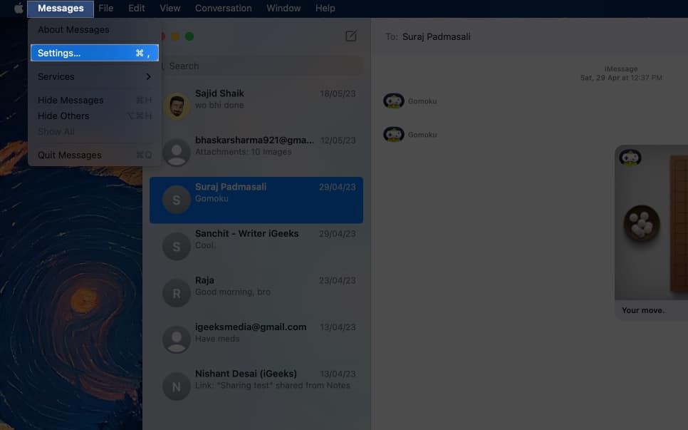Click the igeeksmedia contact avatar
The width and height of the screenshot is (688, 430).
click(177, 339)
